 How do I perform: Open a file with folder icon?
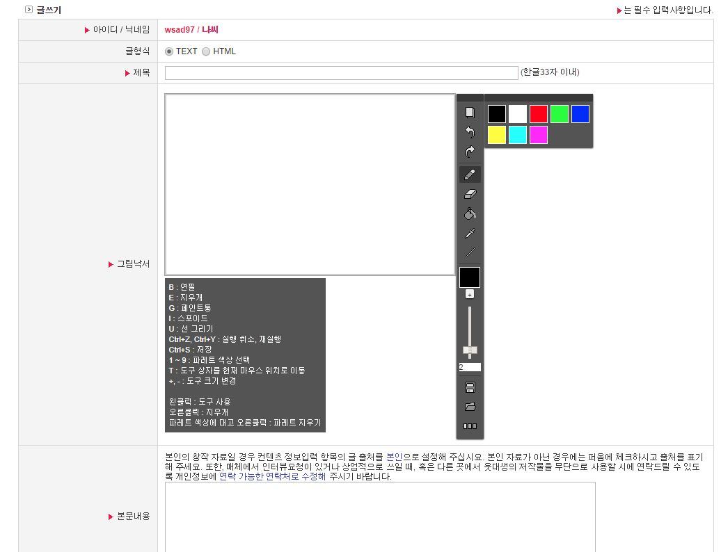click(x=470, y=407)
